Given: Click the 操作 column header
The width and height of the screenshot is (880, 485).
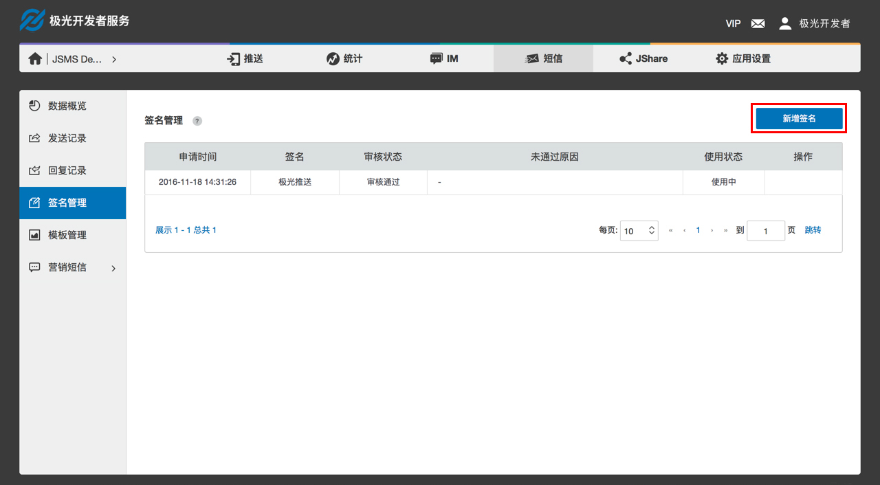Looking at the screenshot, I should coord(803,157).
